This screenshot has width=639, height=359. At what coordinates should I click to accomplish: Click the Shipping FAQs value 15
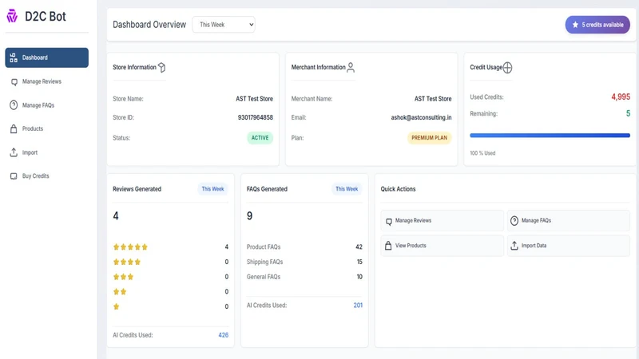(x=359, y=262)
